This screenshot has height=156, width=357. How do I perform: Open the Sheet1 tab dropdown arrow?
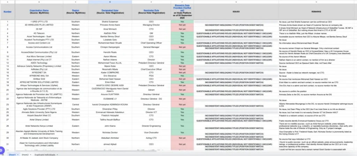coord(18,155)
